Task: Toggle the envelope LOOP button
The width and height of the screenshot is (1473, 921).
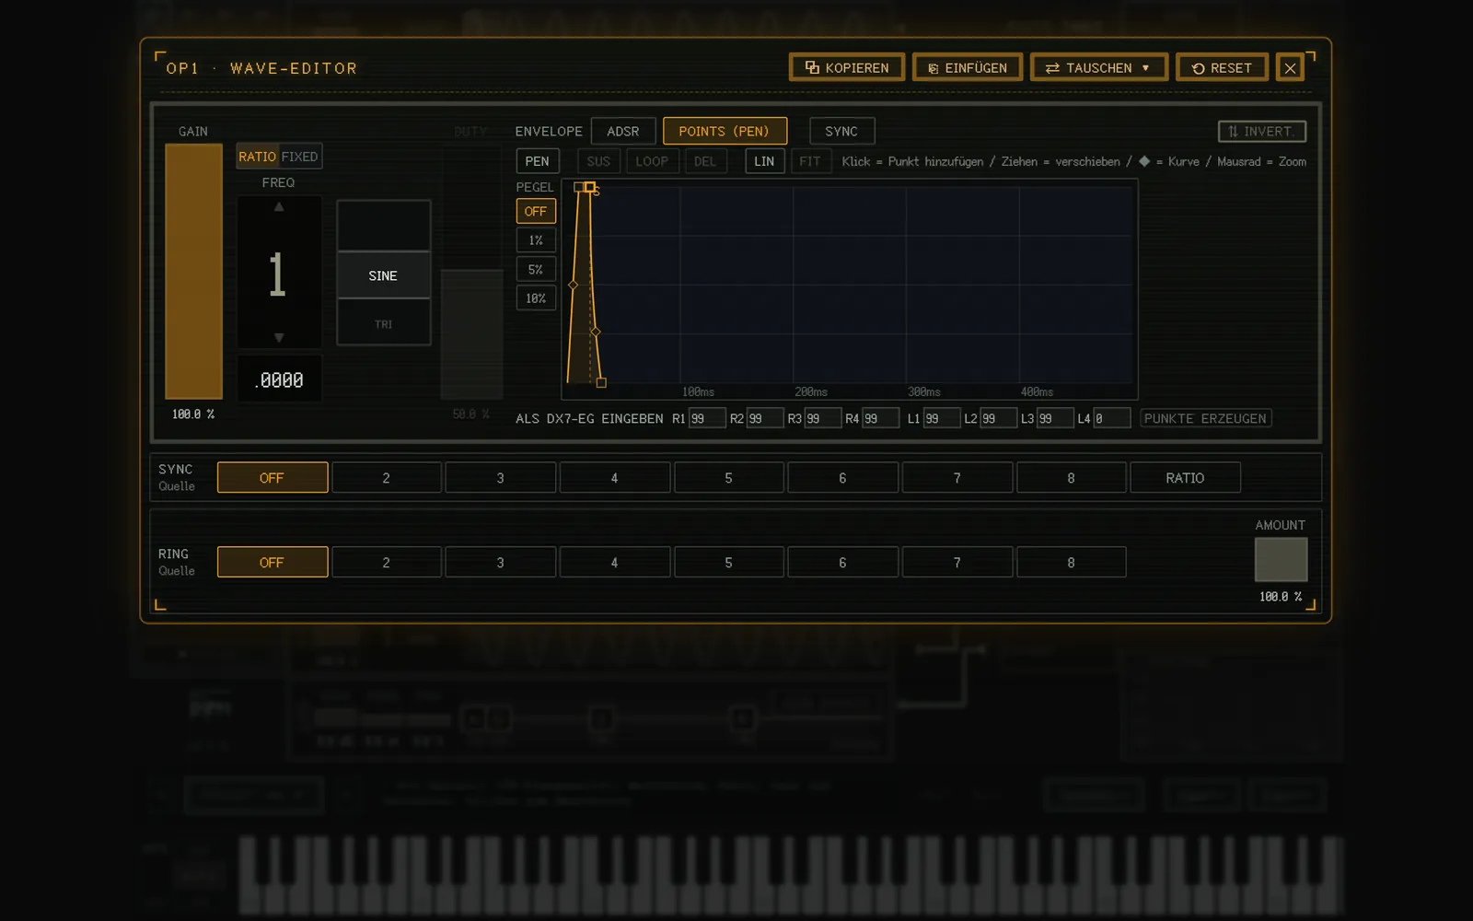Action: click(x=652, y=161)
